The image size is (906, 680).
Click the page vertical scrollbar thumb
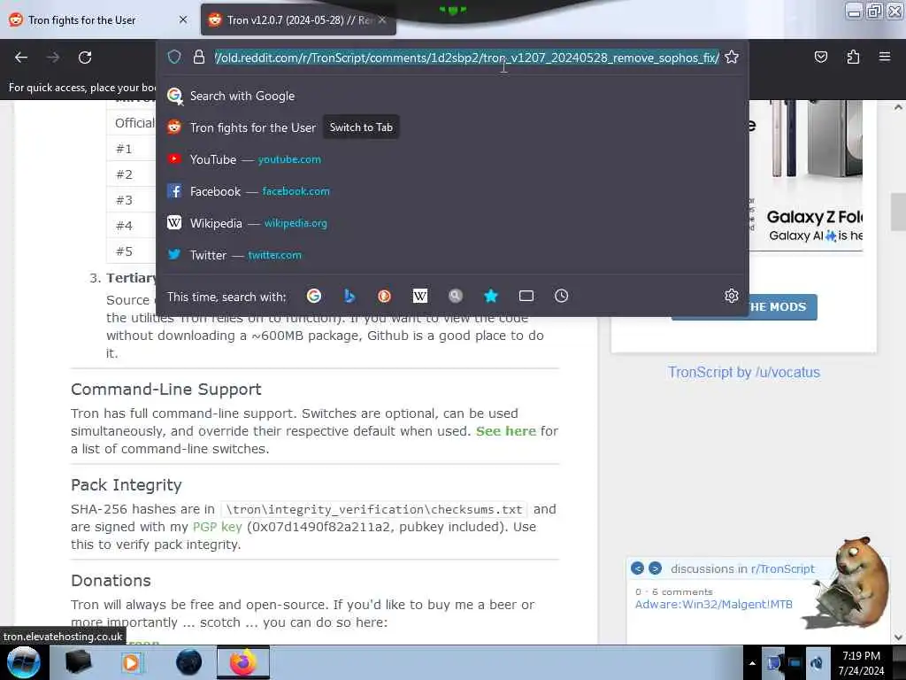898,212
